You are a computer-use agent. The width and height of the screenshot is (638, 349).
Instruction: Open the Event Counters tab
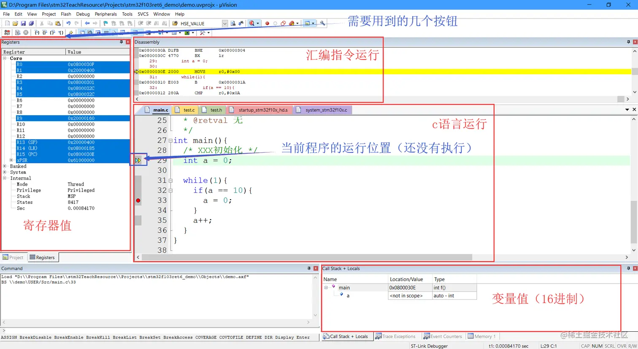point(443,336)
